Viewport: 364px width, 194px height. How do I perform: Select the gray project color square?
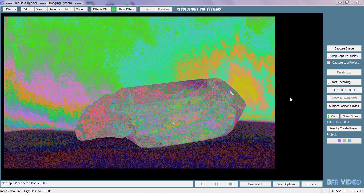344,141
